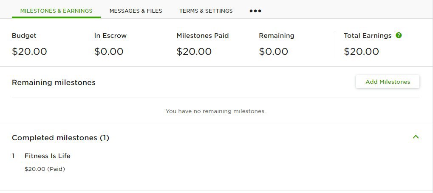Image resolution: width=433 pixels, height=193 pixels.
Task: Click the Total Earnings label text
Action: tap(368, 36)
